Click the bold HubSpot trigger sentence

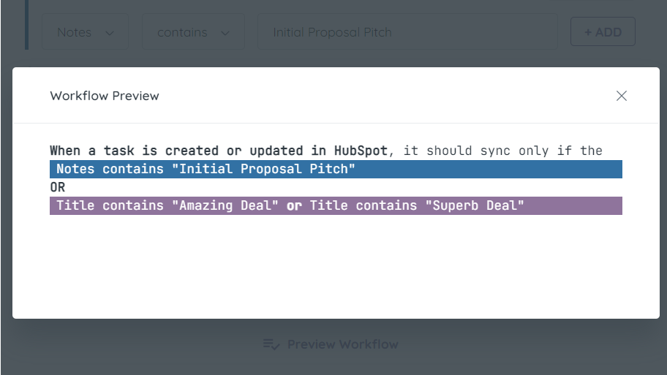coord(218,151)
